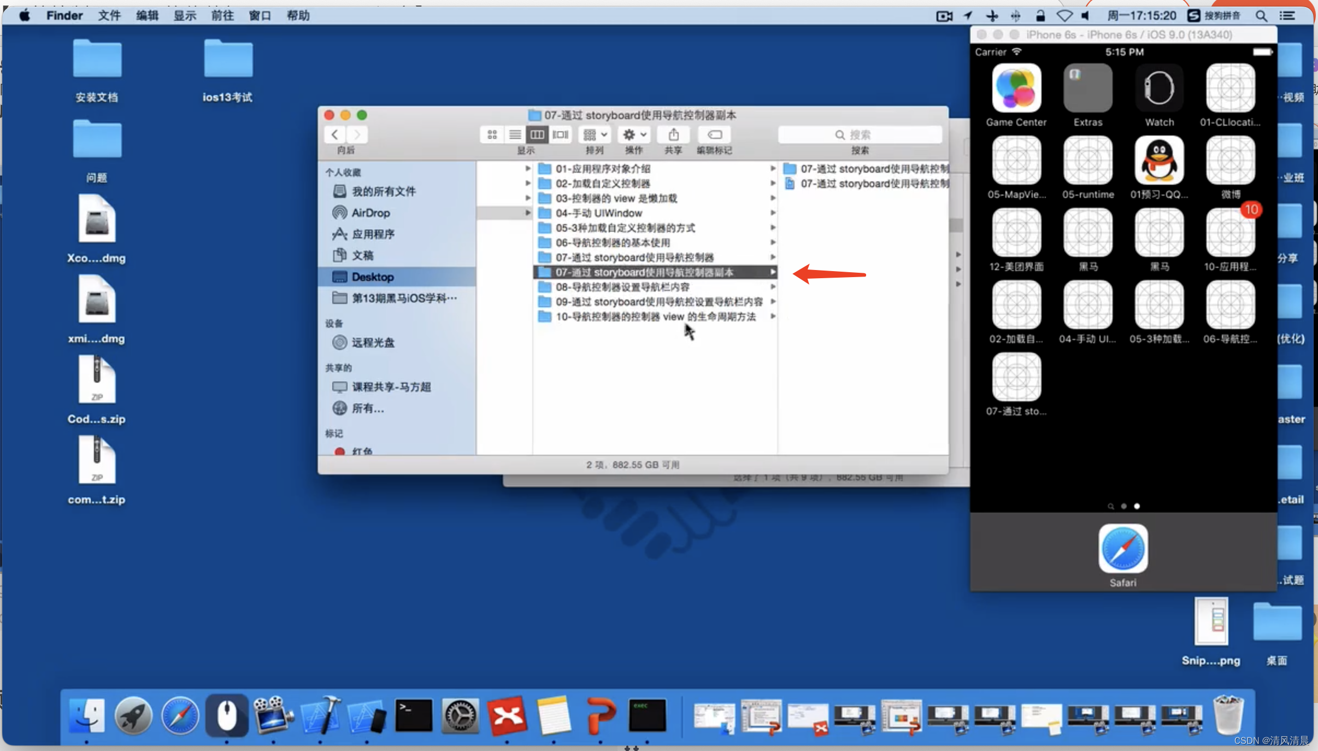
Task: Open System Preferences in Dock
Action: point(460,715)
